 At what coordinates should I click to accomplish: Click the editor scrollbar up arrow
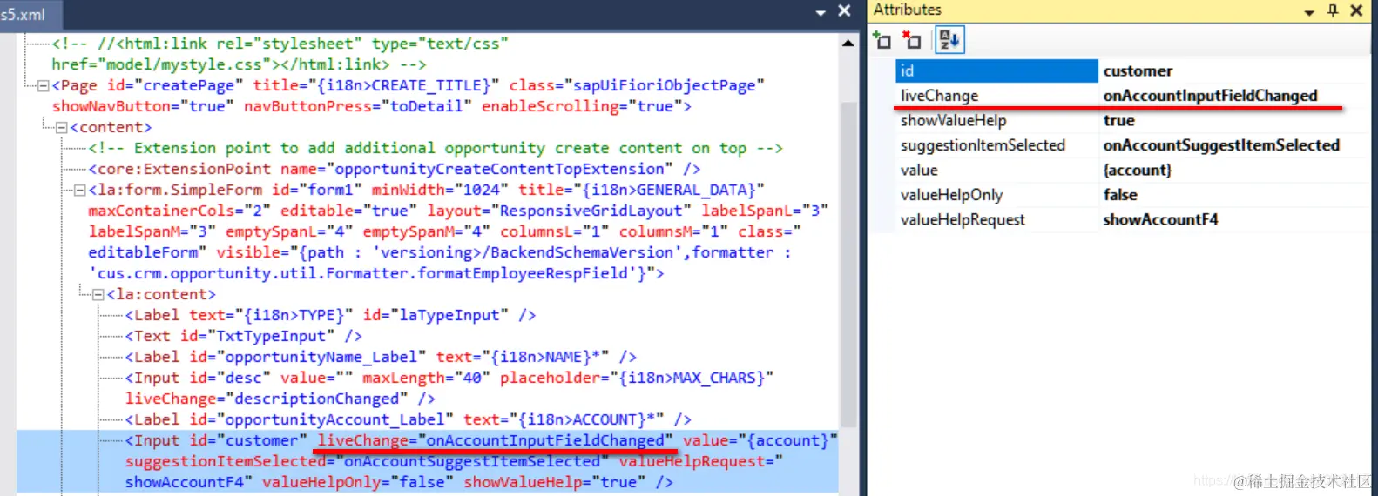click(x=848, y=43)
